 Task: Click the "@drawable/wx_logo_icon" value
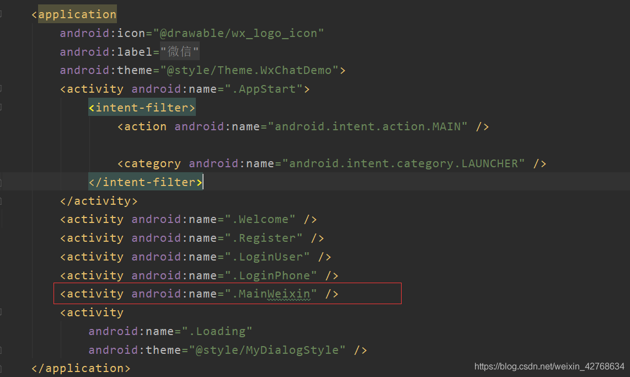point(238,33)
